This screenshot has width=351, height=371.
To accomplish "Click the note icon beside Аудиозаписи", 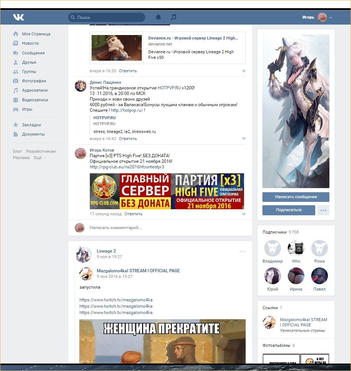I will 16,90.
